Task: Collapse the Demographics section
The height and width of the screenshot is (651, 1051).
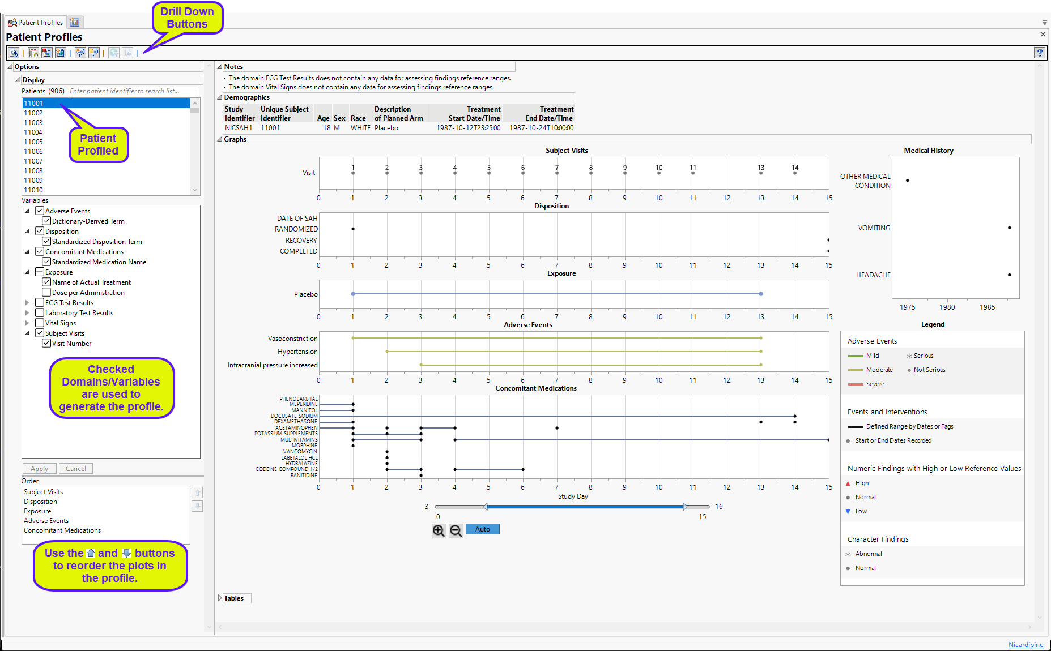Action: tap(220, 97)
